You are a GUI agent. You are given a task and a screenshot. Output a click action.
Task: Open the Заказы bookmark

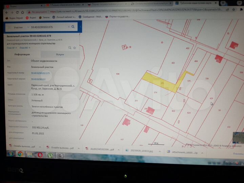44,17
